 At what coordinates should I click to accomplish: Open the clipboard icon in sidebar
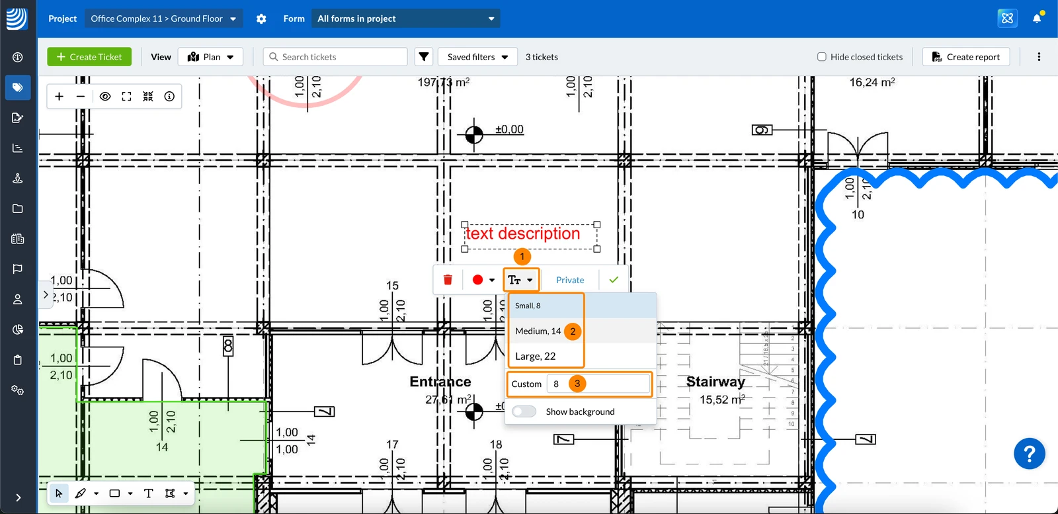(18, 360)
